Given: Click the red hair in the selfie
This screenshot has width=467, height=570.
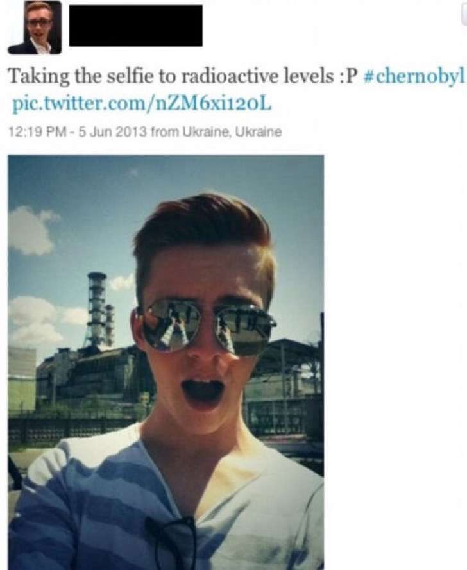Looking at the screenshot, I should tap(203, 233).
